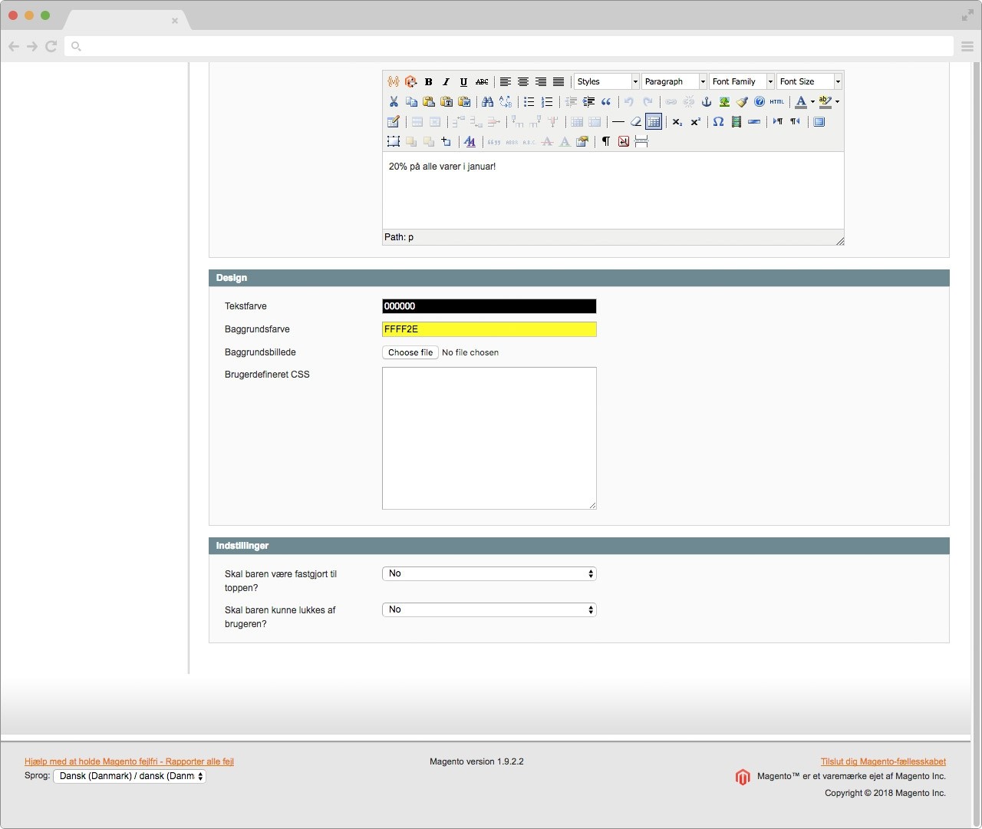Screen dimensions: 982x829
Task: Open the 'Tilslut dig Magento-fællesskabet' link
Action: pyautogui.click(x=883, y=761)
